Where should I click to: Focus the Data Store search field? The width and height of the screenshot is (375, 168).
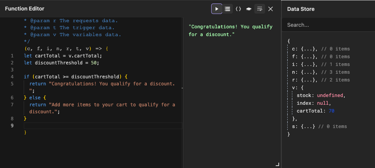328,25
